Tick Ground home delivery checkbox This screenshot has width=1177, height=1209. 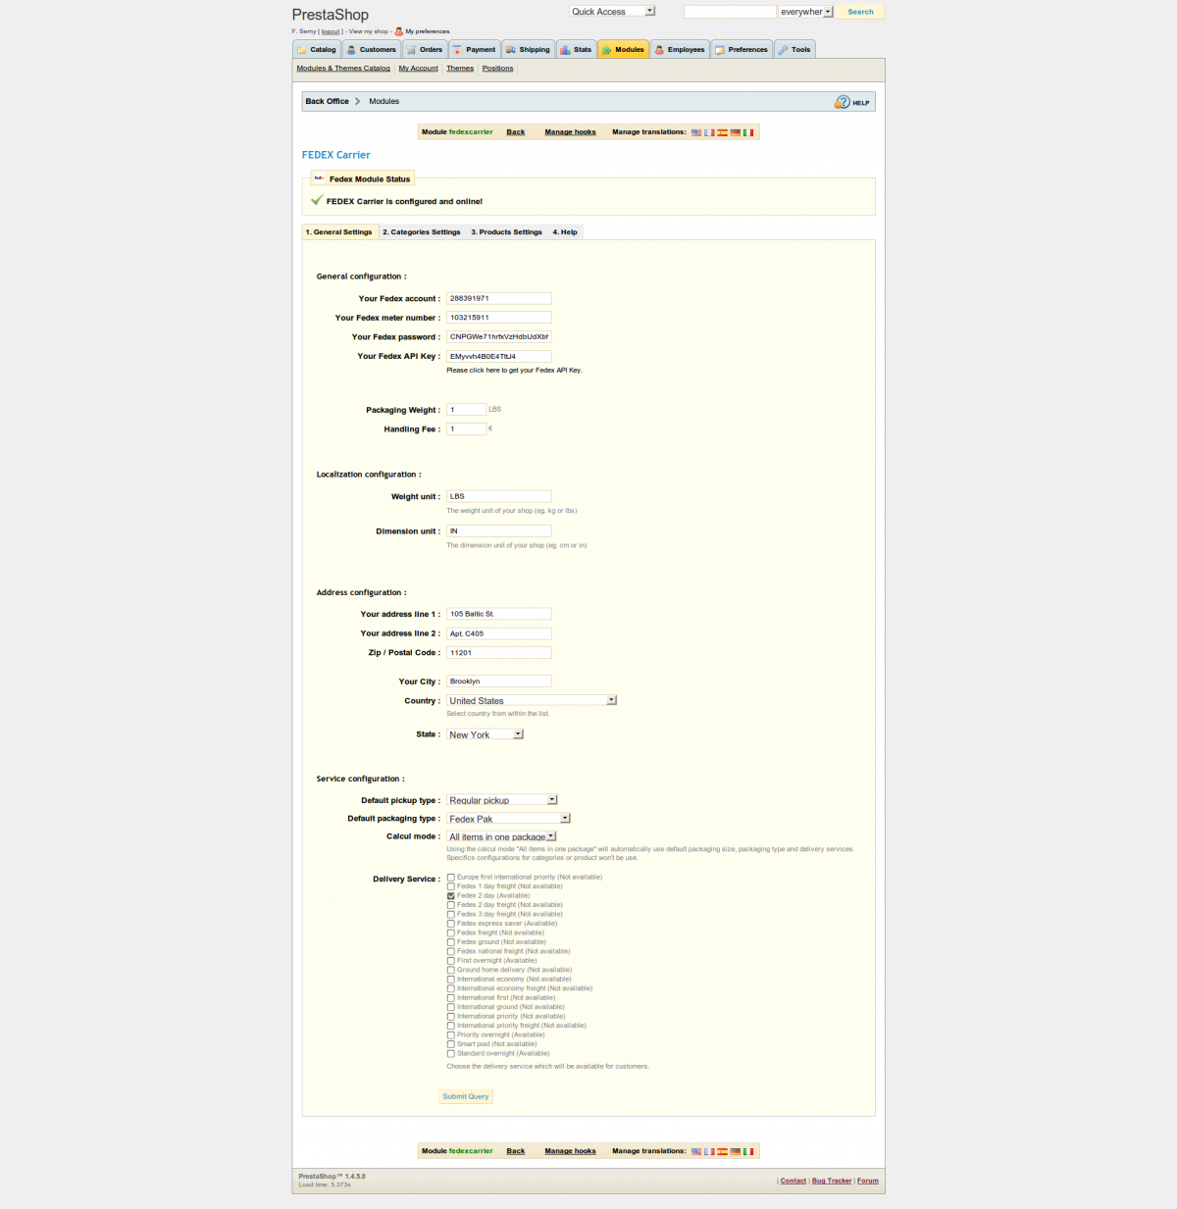pos(451,970)
